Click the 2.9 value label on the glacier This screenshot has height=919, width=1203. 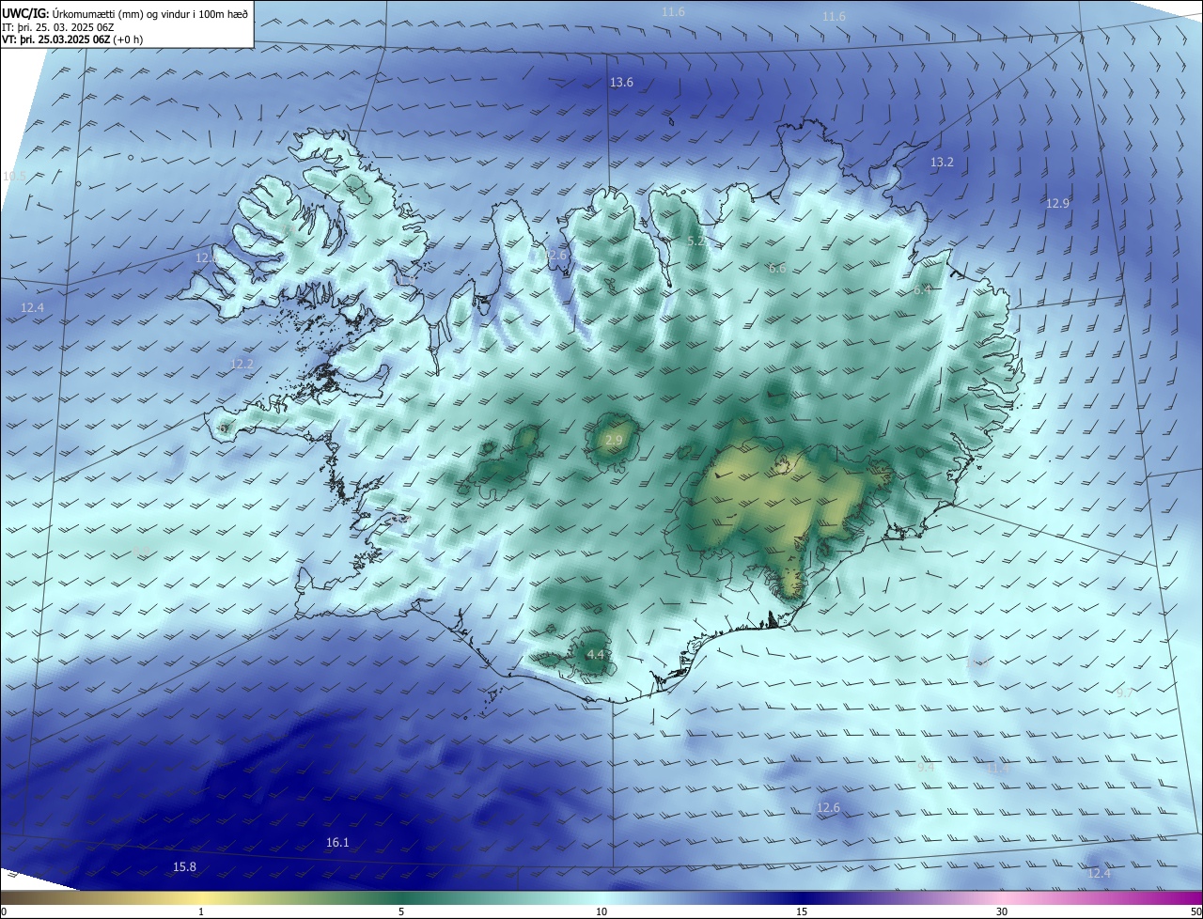[614, 441]
